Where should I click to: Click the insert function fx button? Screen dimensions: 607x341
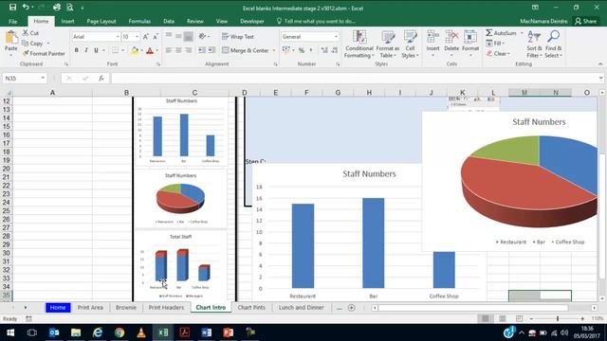[101, 79]
